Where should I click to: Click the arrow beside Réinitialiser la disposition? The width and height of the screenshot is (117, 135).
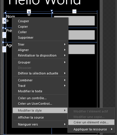[x=65, y=55]
